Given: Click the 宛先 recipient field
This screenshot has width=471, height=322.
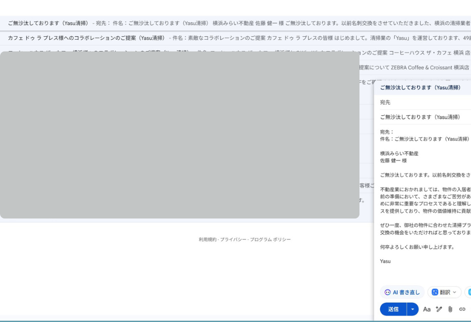Looking at the screenshot, I should pyautogui.click(x=421, y=102).
